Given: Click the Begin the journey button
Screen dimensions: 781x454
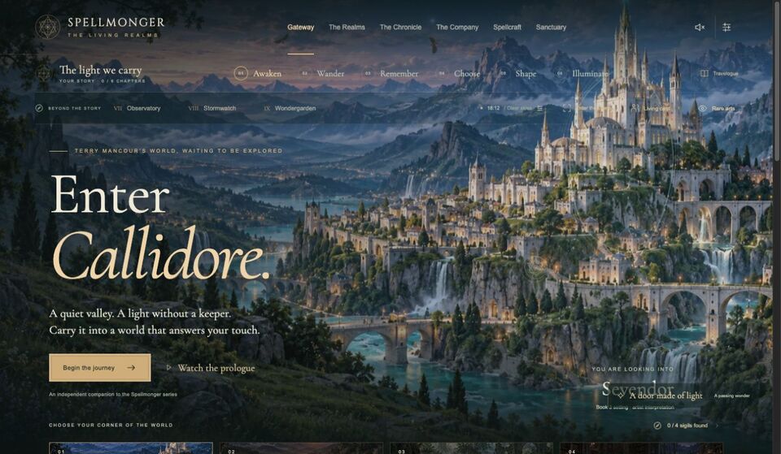Looking at the screenshot, I should tap(99, 368).
